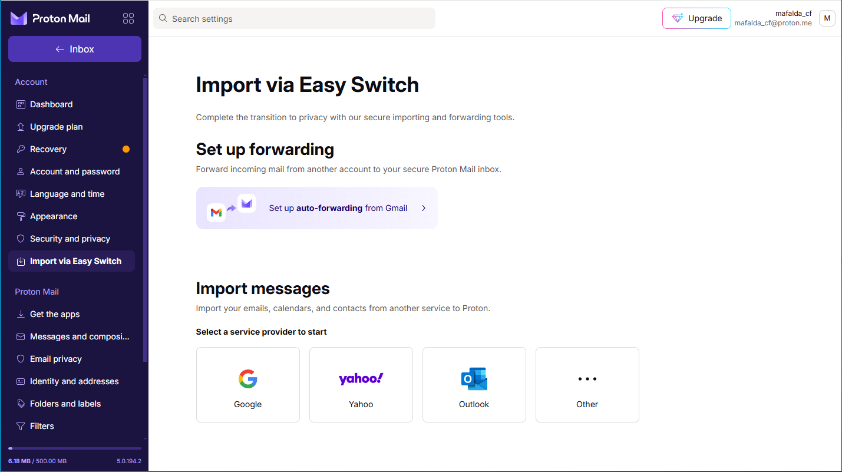
Task: Open Identity and addresses settings
Action: tap(71, 381)
